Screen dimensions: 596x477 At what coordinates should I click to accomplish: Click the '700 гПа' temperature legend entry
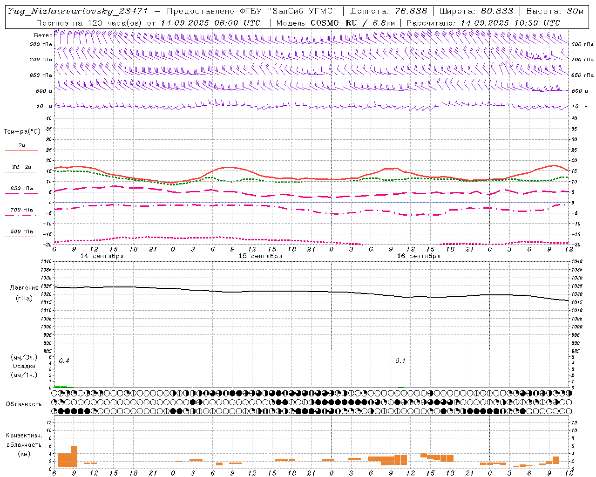(21, 210)
